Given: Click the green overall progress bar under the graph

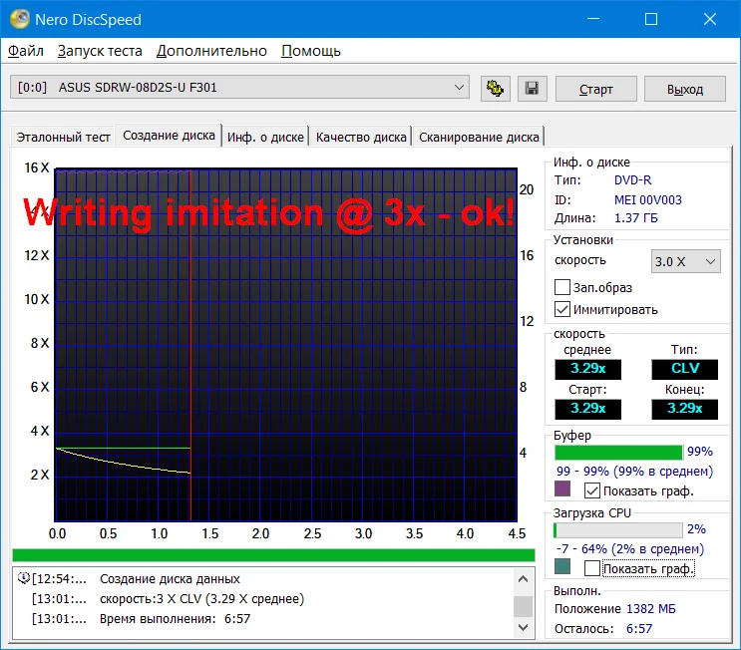Looking at the screenshot, I should click(273, 555).
